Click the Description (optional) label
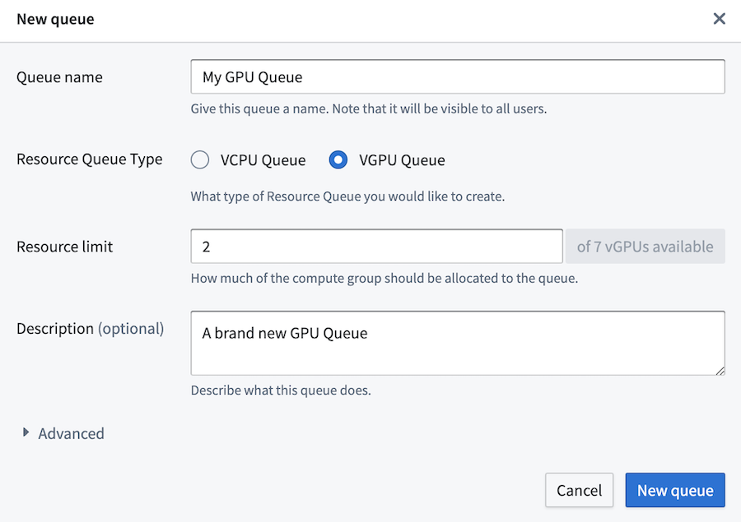Image resolution: width=741 pixels, height=522 pixels. pos(91,329)
